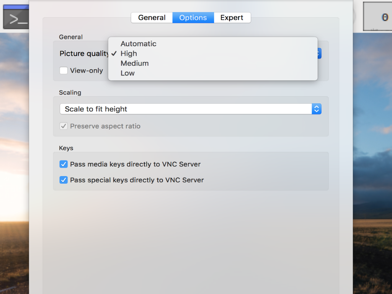The width and height of the screenshot is (392, 294).
Task: Open the terminal icon in the remote desktop
Action: pos(16,17)
